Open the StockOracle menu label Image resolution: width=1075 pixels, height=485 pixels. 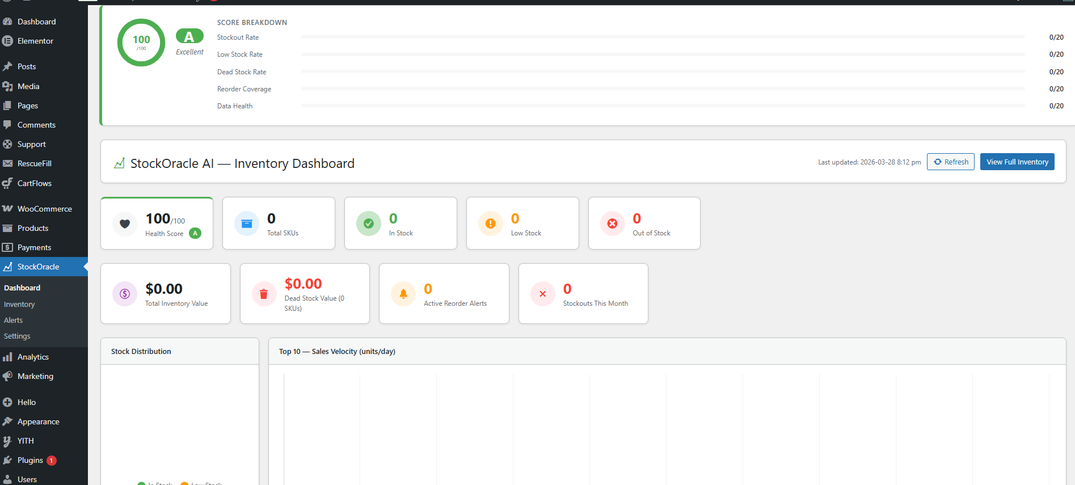[x=38, y=267]
